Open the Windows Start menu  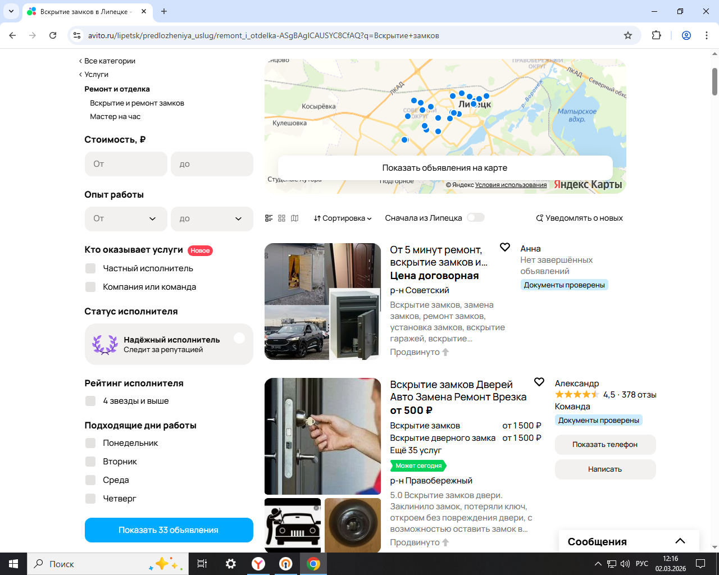click(x=13, y=564)
